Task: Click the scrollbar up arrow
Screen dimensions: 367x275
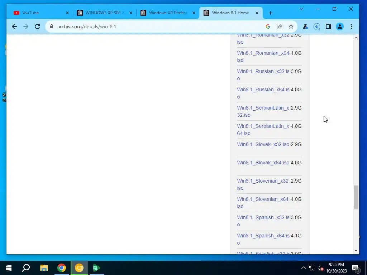Action: coord(356,37)
